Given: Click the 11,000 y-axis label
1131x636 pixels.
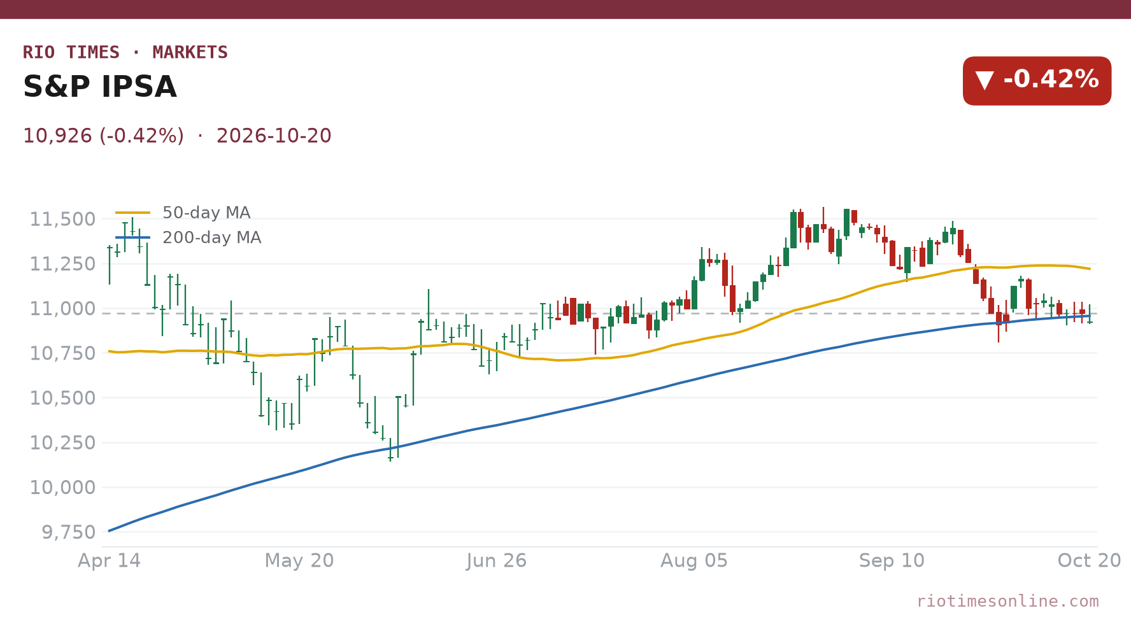Looking at the screenshot, I should [63, 309].
